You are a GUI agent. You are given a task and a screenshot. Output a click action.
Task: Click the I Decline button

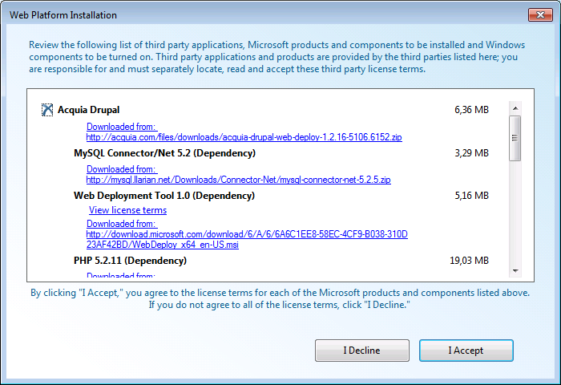[362, 351]
